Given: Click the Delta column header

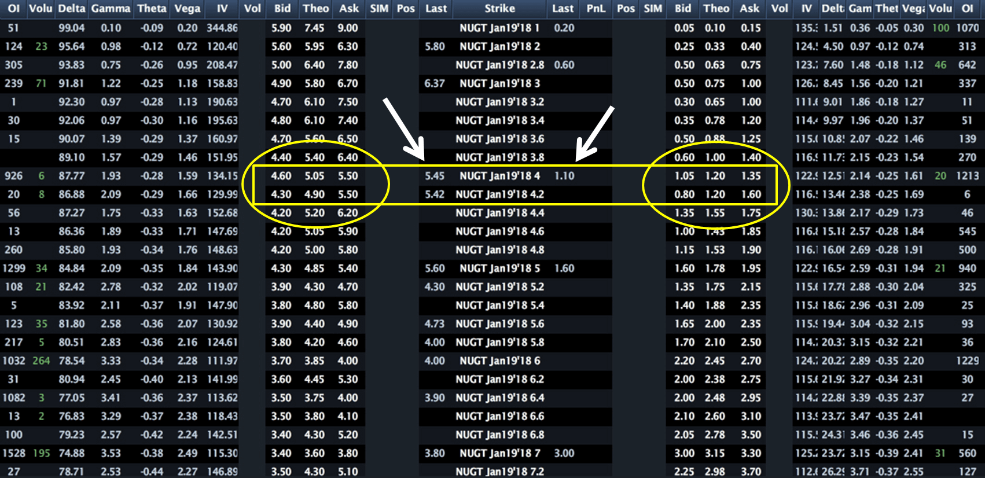Looking at the screenshot, I should [x=72, y=9].
